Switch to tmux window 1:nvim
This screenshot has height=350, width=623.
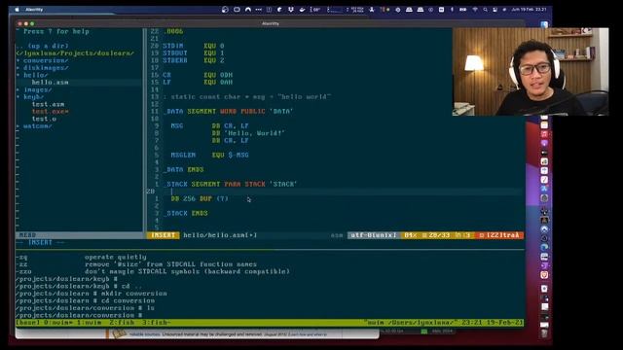89,323
